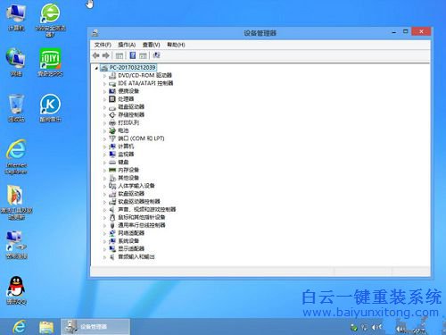Select the 软盘驱动器 tree row text
This screenshot has width=446, height=335.
point(131,194)
